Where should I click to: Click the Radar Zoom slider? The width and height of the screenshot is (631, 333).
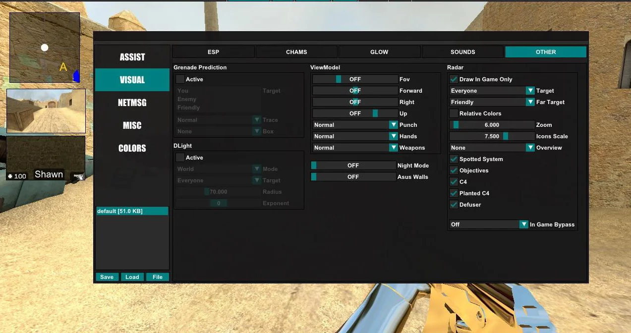click(492, 125)
